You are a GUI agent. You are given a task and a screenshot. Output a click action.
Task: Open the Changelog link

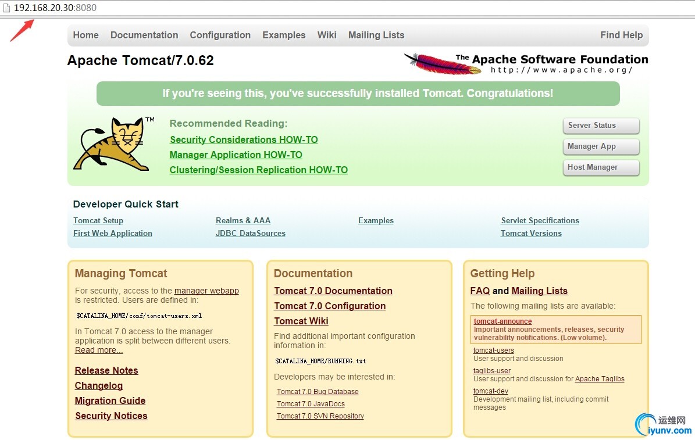(x=99, y=385)
